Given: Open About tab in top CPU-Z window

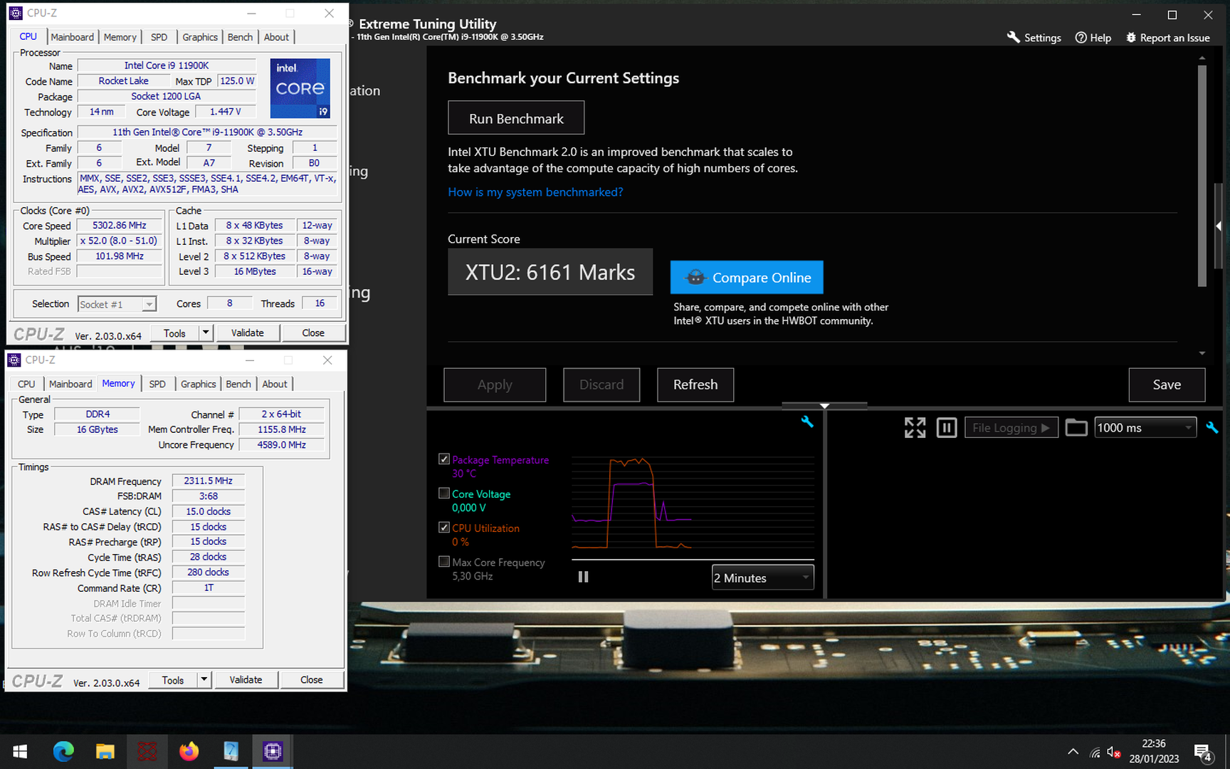Looking at the screenshot, I should click(276, 37).
